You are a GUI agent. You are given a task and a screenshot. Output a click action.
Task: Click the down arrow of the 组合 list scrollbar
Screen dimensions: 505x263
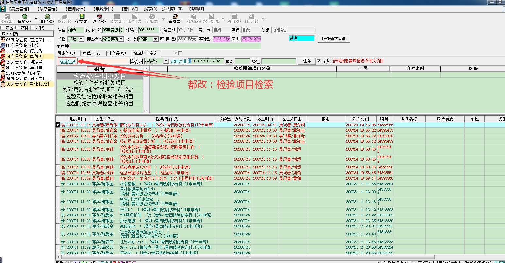tap(146, 110)
